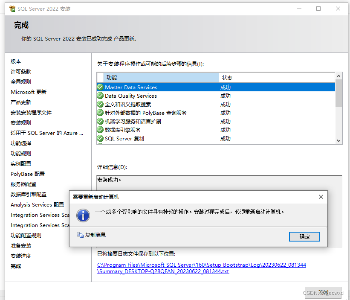Viewport: 350px width, 300px height.
Task: Click the green check beside Master Data Services
Action: [x=100, y=87]
